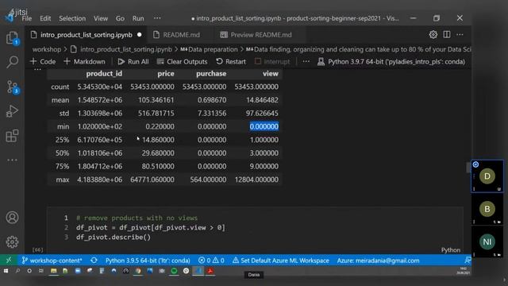The width and height of the screenshot is (508, 286).
Task: Open notebook settings gear near editor tabs
Action: 433,35
